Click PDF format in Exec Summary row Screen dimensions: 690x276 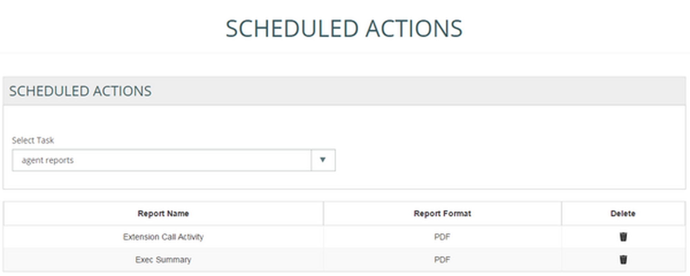coord(442,259)
